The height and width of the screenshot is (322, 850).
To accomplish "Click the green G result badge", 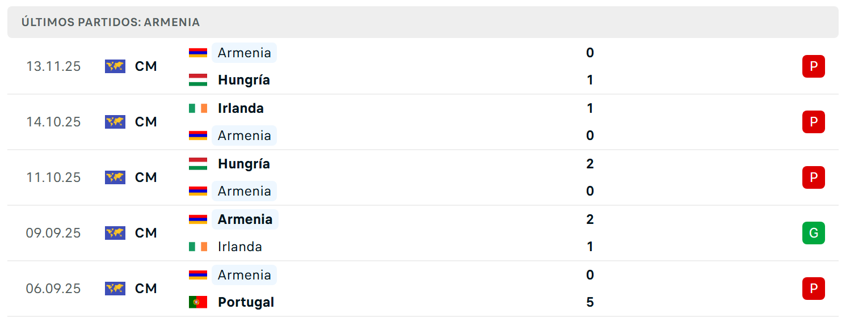I will (x=813, y=233).
